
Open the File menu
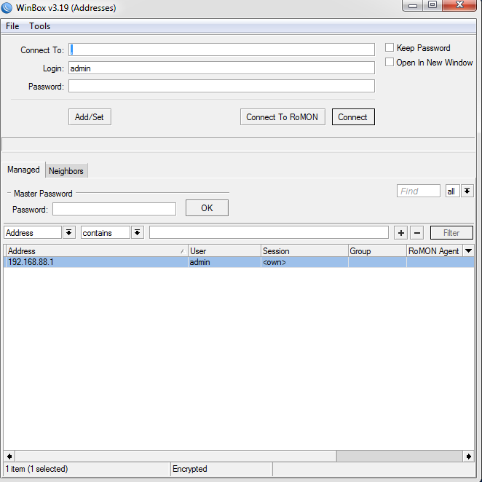point(12,26)
